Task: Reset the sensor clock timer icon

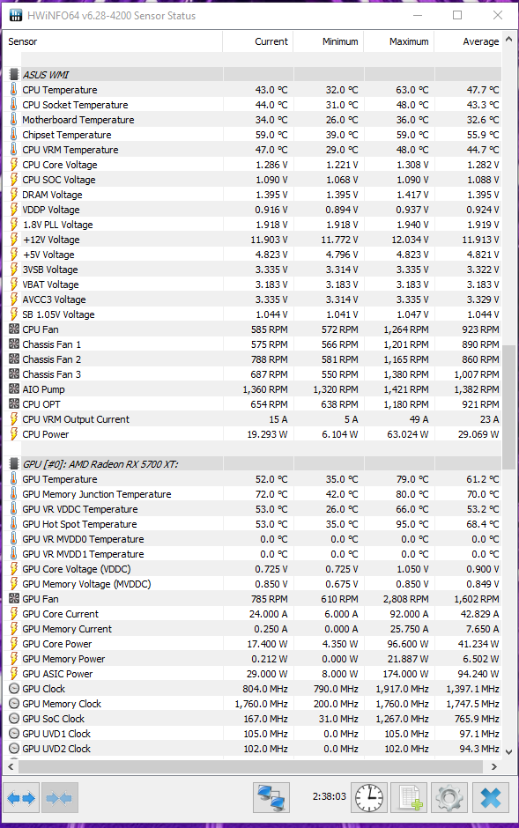Action: coord(368,797)
